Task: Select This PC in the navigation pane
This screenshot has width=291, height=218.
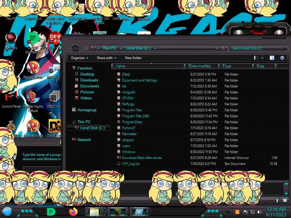Action: (84, 122)
